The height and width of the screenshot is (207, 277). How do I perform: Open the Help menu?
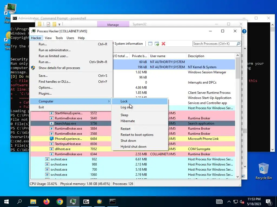[81, 38]
